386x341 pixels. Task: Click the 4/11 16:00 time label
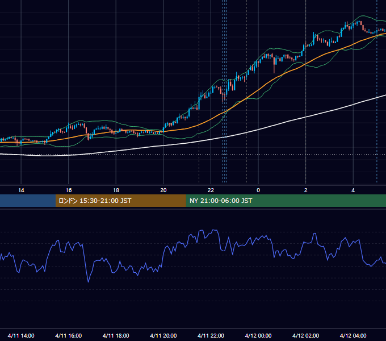pyautogui.click(x=69, y=335)
